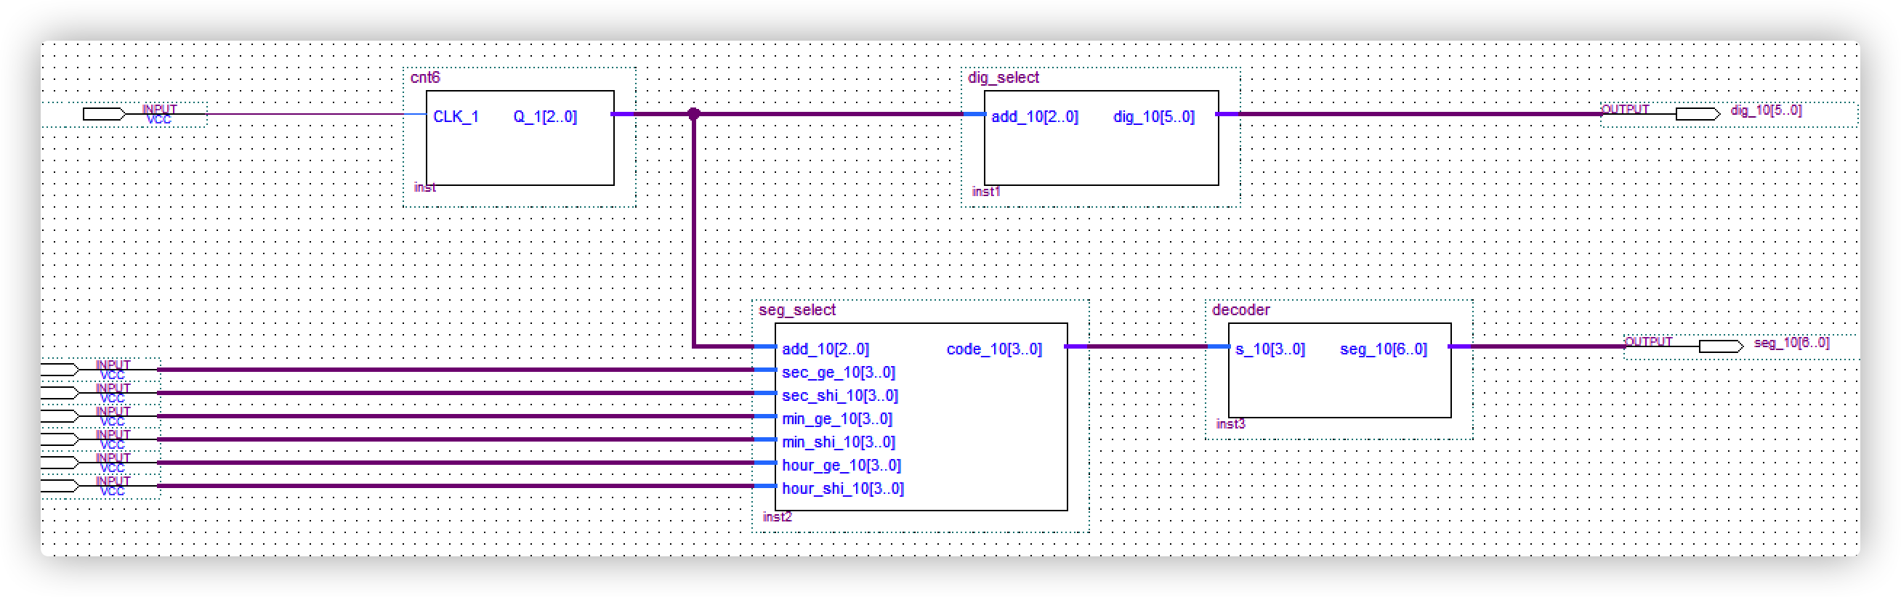Select input pin feeding hour_ge_10[3..0]

tap(60, 462)
